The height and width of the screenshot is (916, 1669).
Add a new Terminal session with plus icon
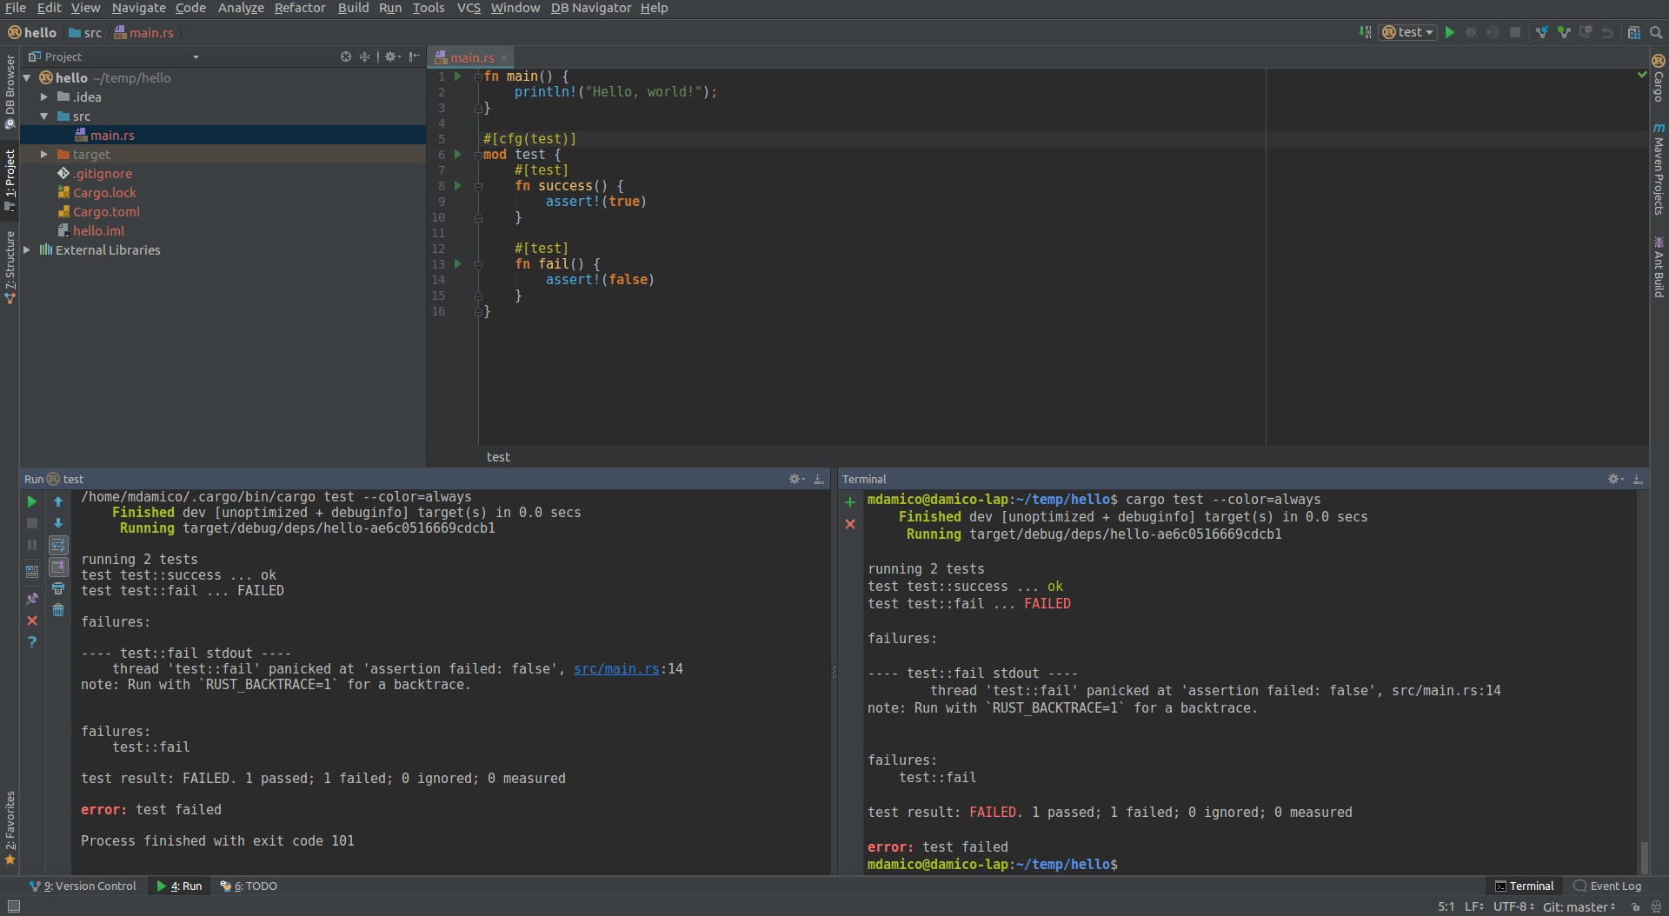tap(850, 501)
